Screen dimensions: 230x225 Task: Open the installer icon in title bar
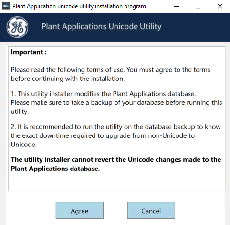(6, 6)
